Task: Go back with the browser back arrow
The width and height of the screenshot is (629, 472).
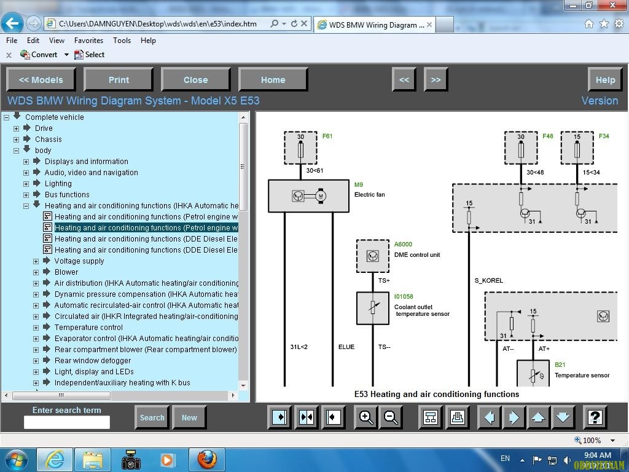Action: tap(12, 23)
